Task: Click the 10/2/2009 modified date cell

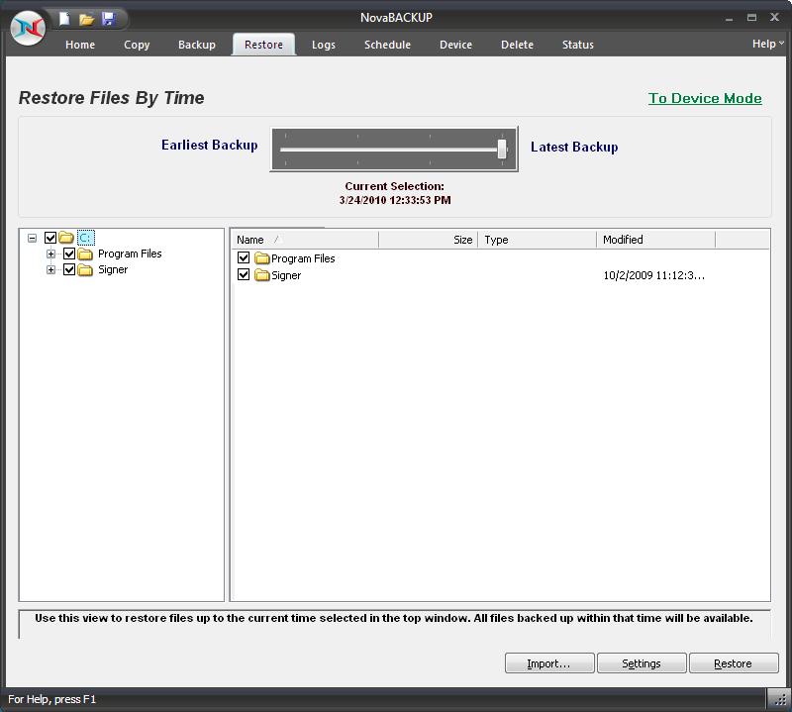Action: [x=653, y=275]
